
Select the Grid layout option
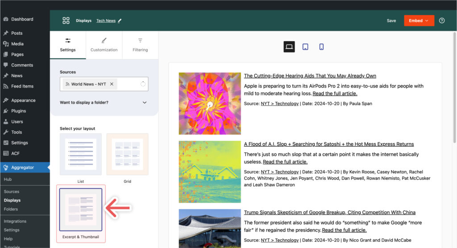pos(127,154)
